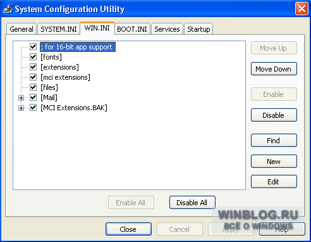
Task: Toggle the [extensions] checkbox
Action: (x=33, y=67)
